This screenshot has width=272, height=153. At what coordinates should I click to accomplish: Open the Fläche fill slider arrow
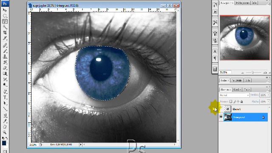(269, 102)
